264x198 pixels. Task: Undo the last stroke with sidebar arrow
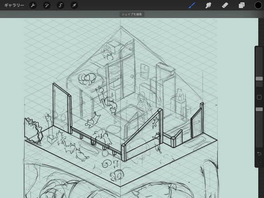[x=259, y=154]
